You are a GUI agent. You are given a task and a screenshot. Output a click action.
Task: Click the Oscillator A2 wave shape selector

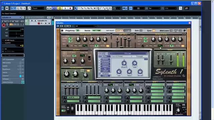(x=160, y=46)
